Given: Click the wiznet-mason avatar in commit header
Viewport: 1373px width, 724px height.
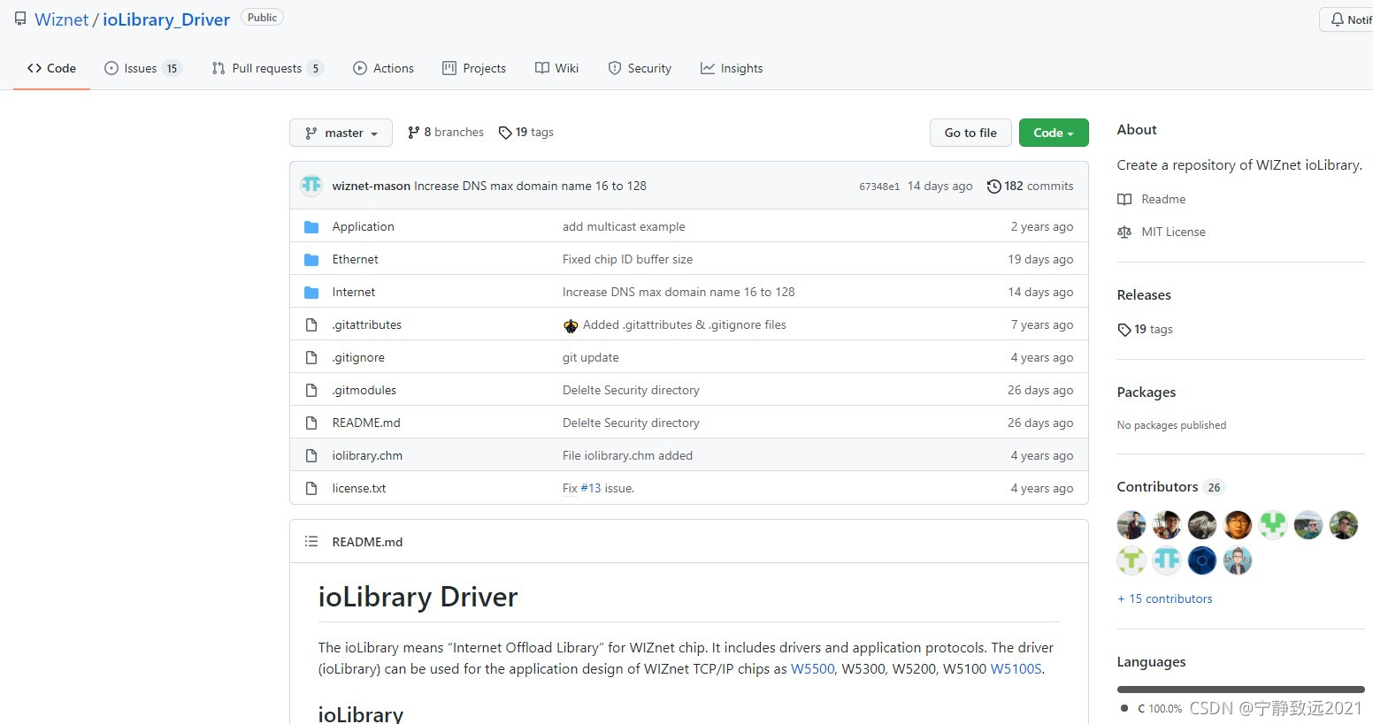Looking at the screenshot, I should [x=311, y=186].
